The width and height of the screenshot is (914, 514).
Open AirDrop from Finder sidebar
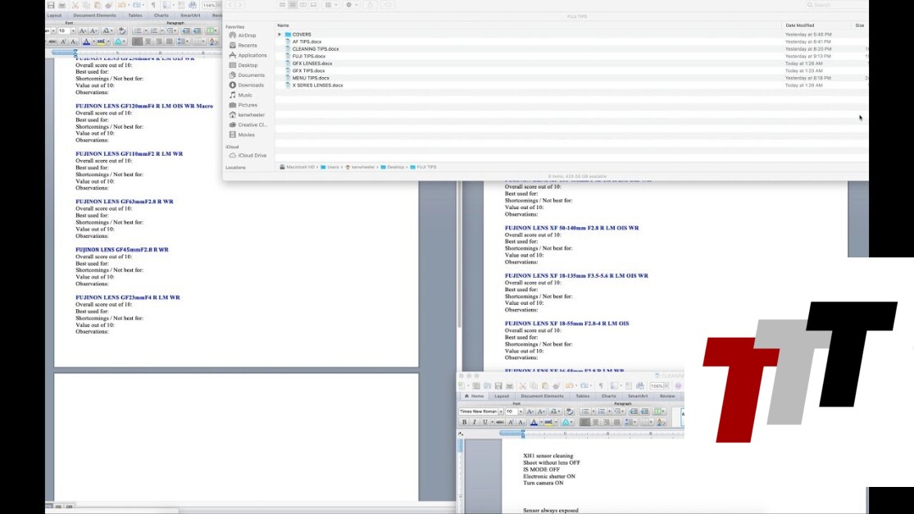(247, 35)
